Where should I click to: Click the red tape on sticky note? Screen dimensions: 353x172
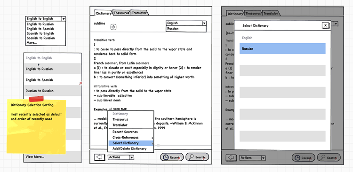pos(36,99)
